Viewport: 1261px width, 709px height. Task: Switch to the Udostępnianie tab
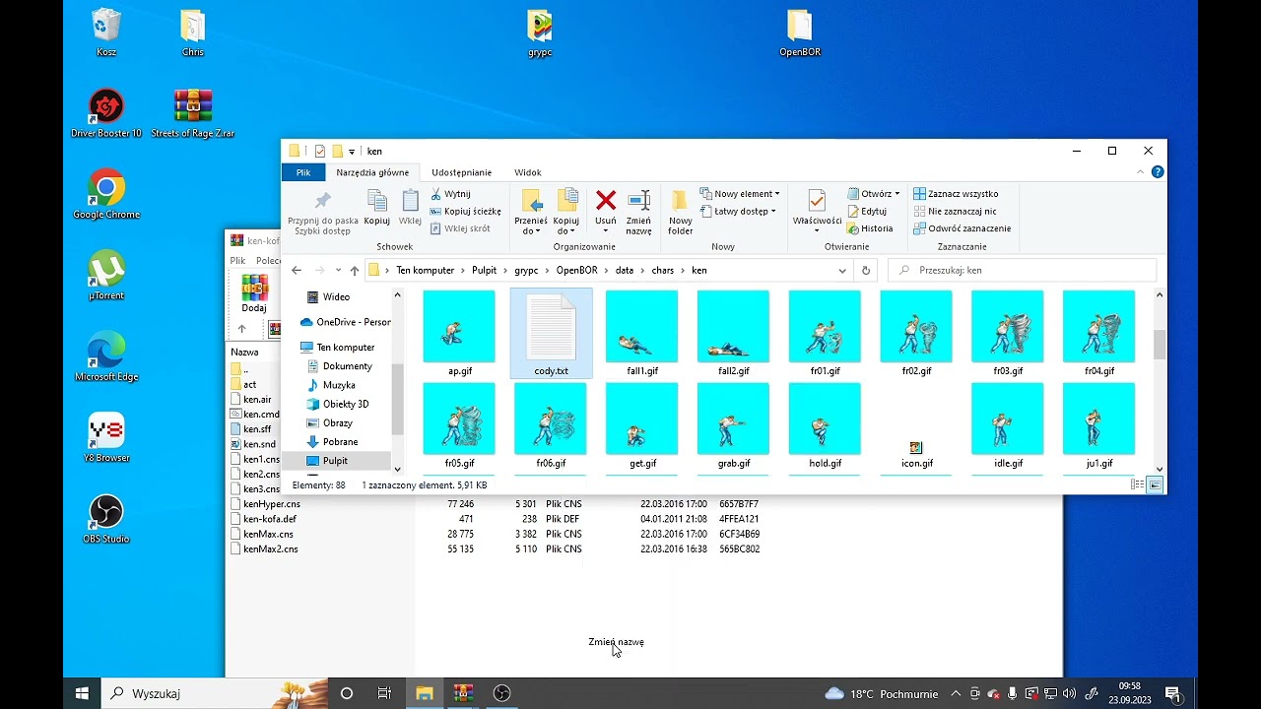click(461, 172)
